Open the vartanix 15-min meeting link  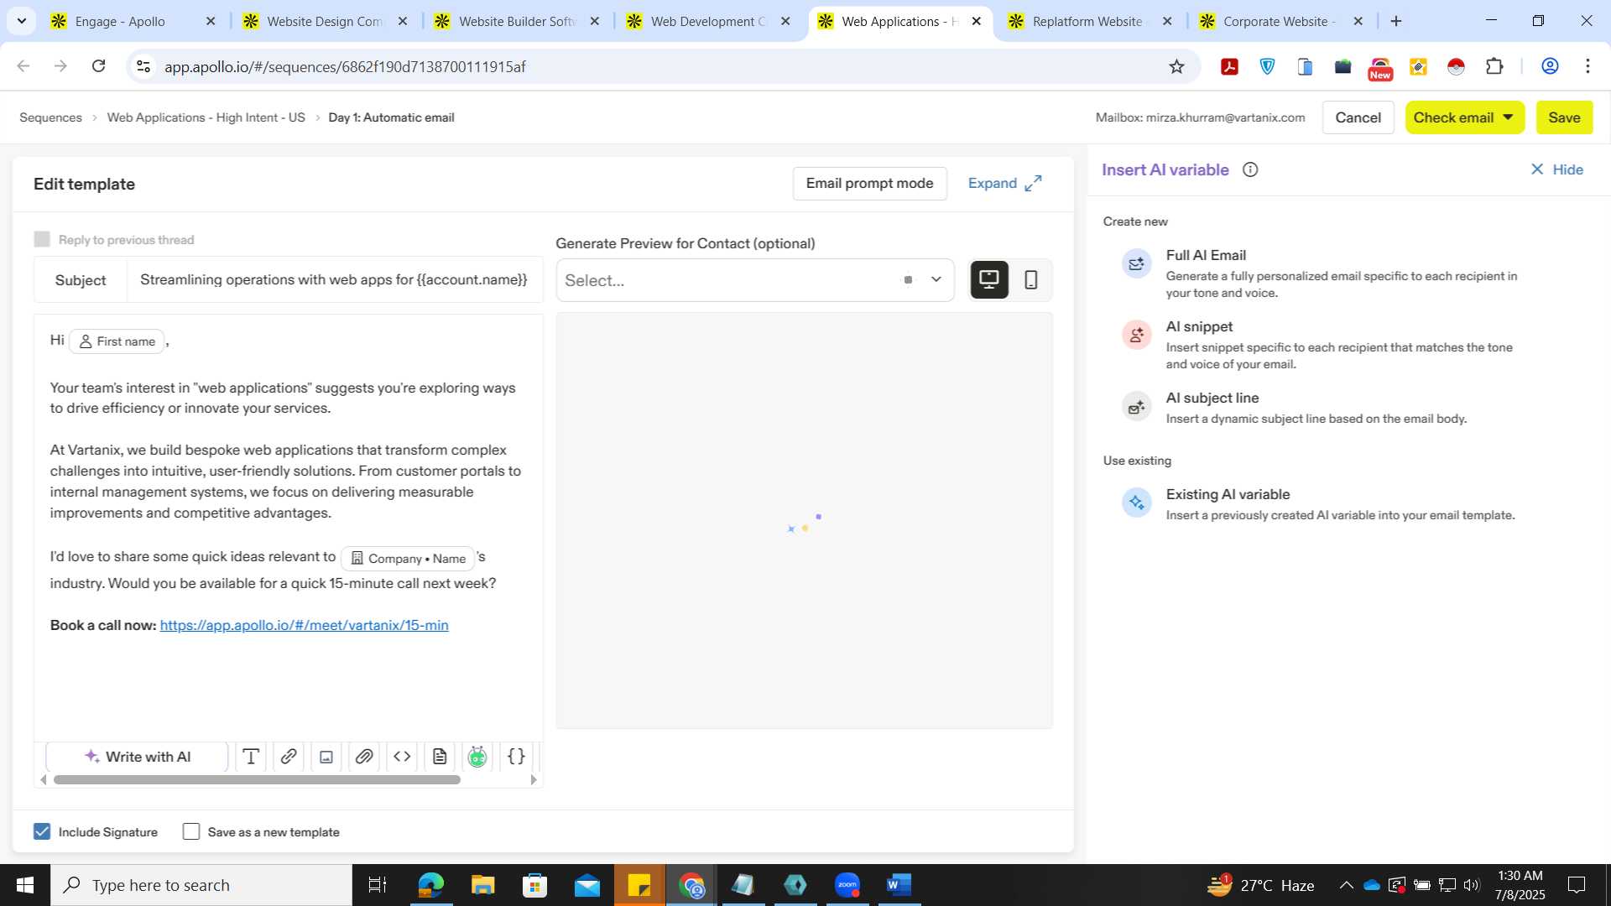point(304,625)
